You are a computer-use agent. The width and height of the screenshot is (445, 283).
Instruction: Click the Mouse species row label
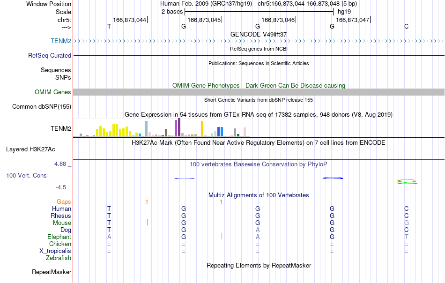pos(62,223)
